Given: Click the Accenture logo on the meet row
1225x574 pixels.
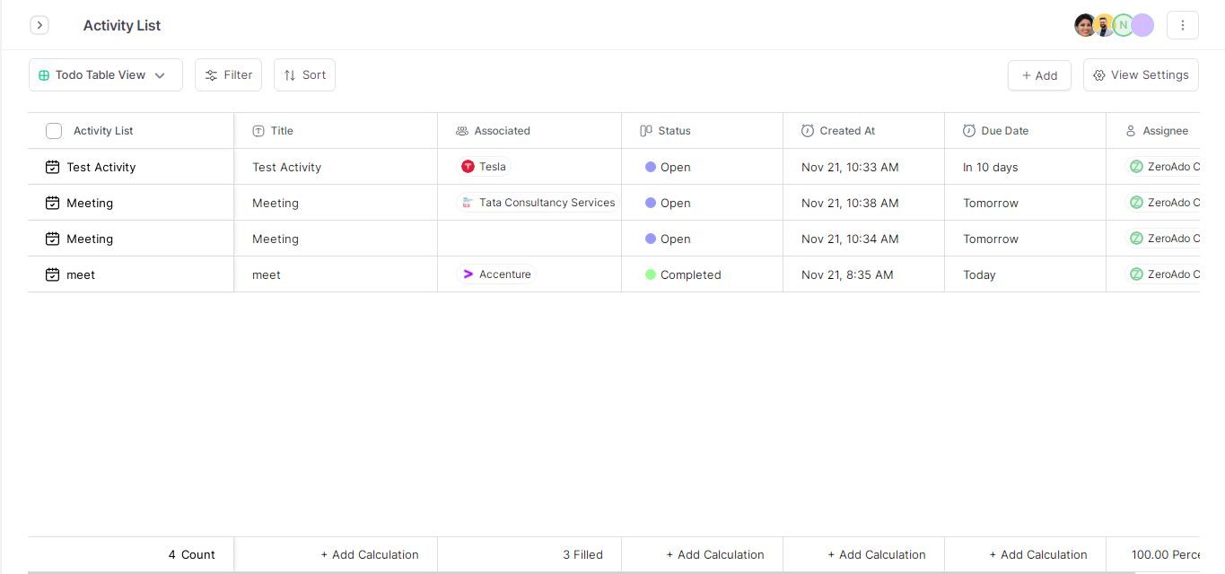Looking at the screenshot, I should (468, 274).
